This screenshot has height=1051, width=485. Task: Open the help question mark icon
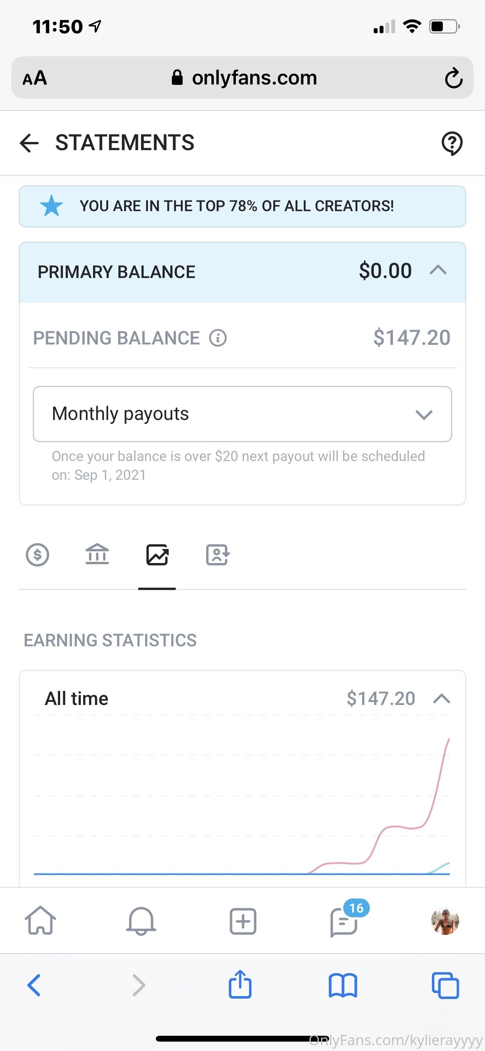click(x=452, y=143)
